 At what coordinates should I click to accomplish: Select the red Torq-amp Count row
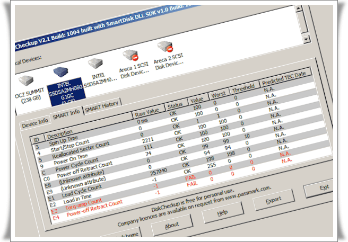192,177
